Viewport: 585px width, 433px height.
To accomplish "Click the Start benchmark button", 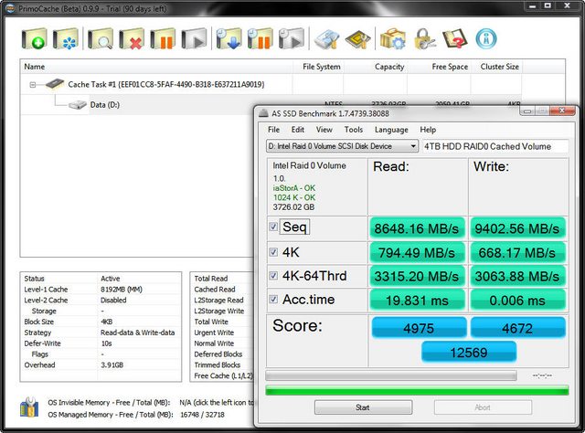I will point(363,407).
